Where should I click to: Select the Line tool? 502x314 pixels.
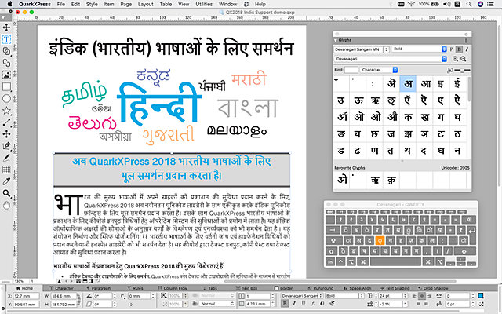point(6,122)
